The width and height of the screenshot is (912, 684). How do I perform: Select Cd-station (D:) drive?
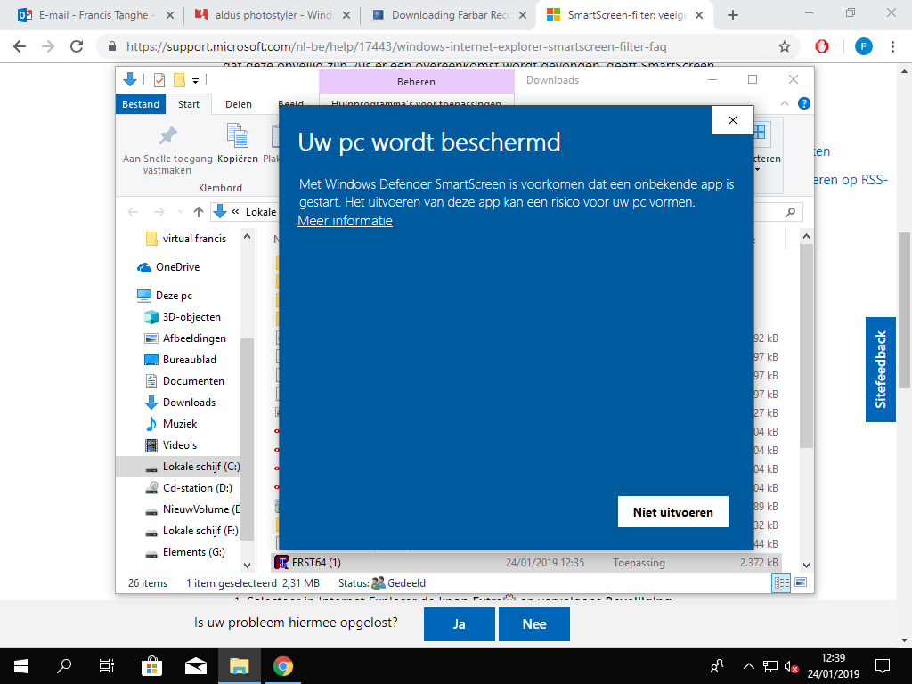pos(189,488)
